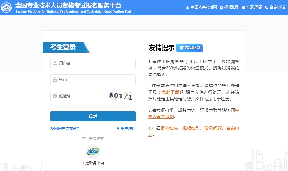This screenshot has height=171, width=288.
Task: Click the user icon in 用户名 field
Action: 55,63
